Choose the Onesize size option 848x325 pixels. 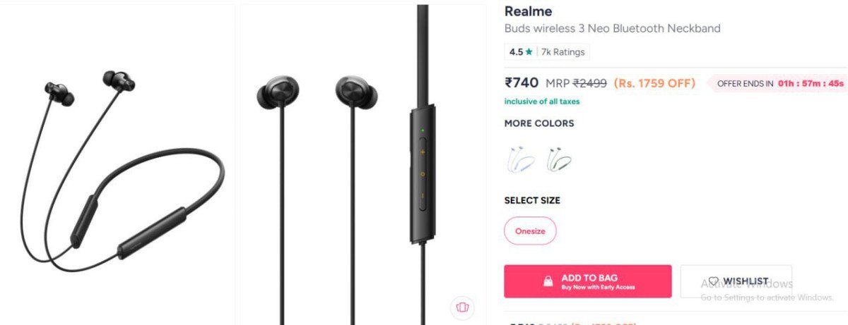[x=530, y=231]
